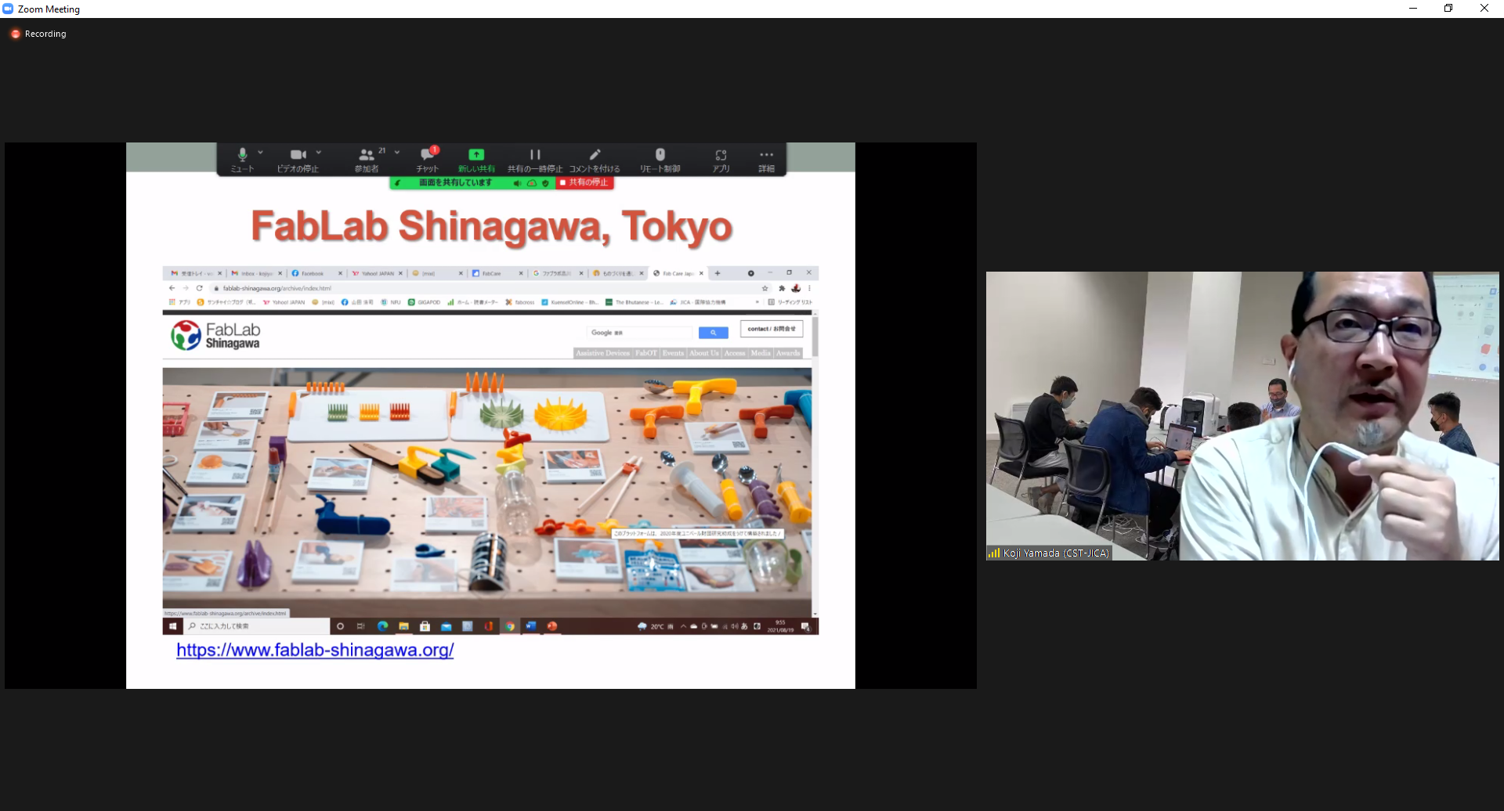Click the red stop share (共有の停止) button
Image resolution: width=1504 pixels, height=811 pixels.
(x=584, y=182)
